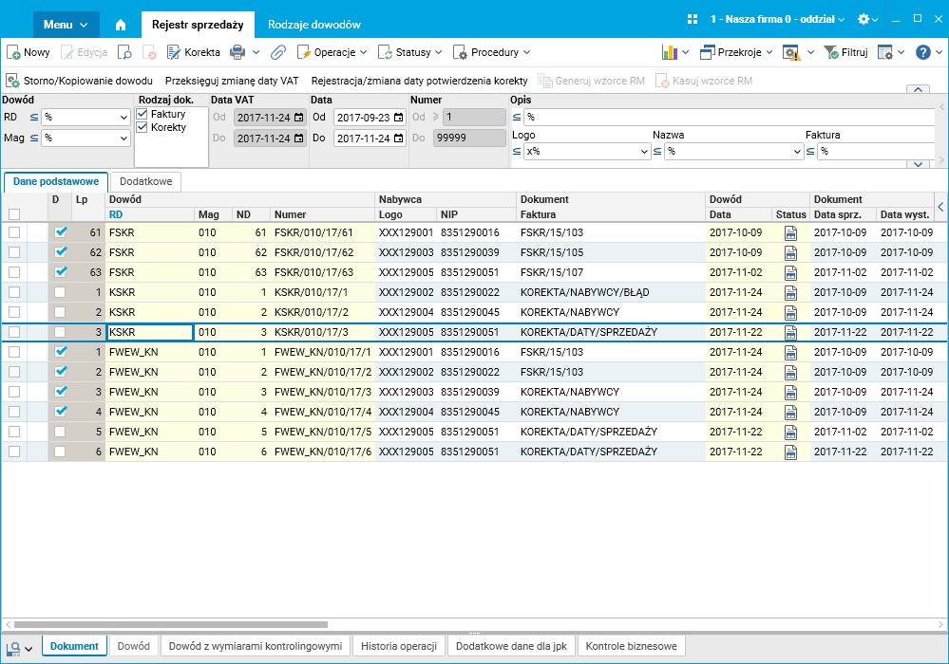Click the blue help question mark icon
This screenshot has width=949, height=664.
pos(922,52)
